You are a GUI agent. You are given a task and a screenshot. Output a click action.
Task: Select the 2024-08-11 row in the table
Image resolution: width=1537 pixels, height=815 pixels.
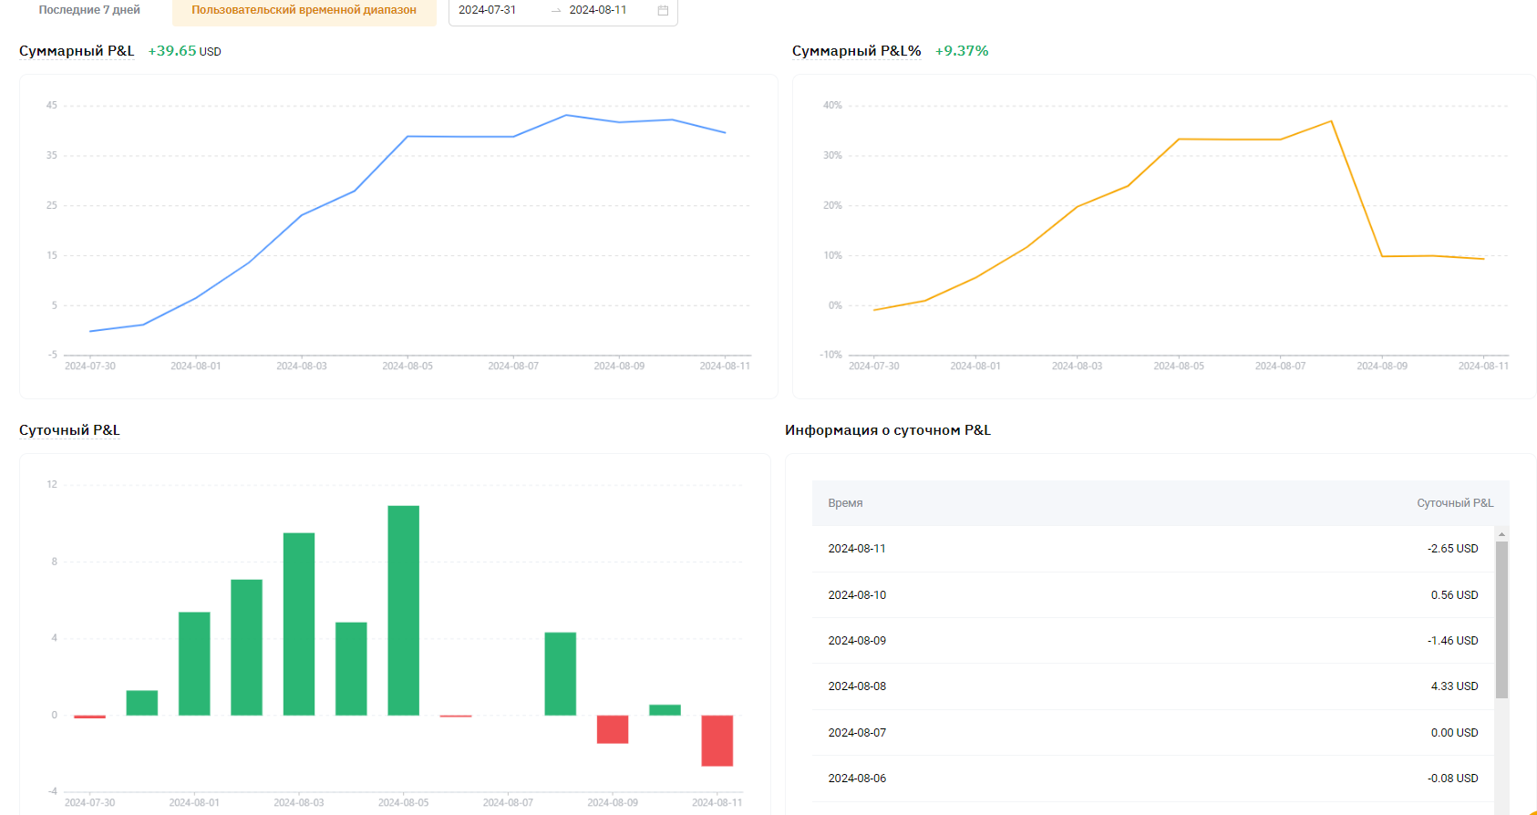click(1152, 549)
